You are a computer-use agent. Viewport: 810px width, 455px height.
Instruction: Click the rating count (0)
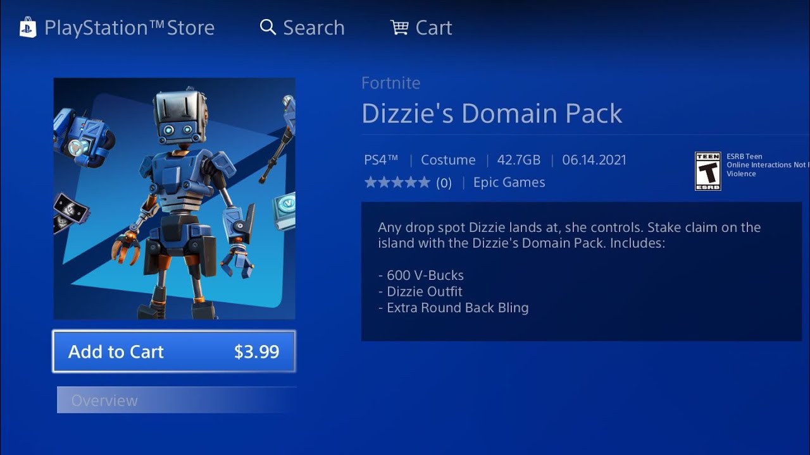(x=444, y=183)
